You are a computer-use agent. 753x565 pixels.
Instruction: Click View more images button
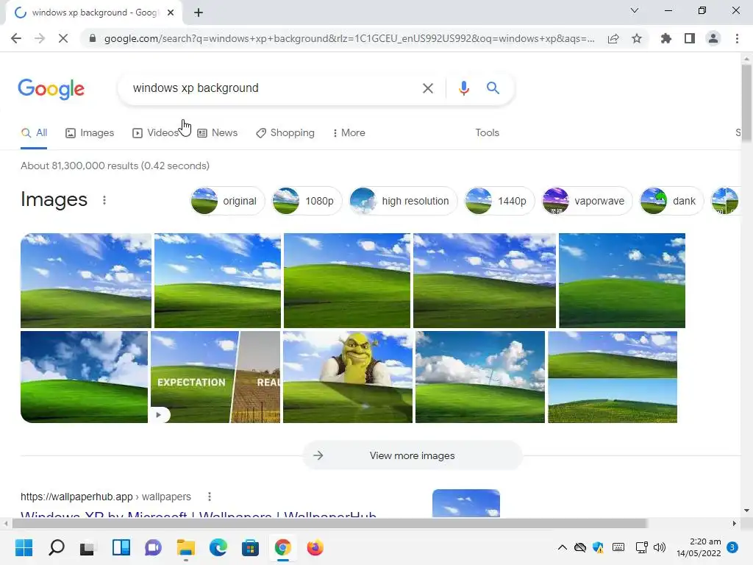412,455
